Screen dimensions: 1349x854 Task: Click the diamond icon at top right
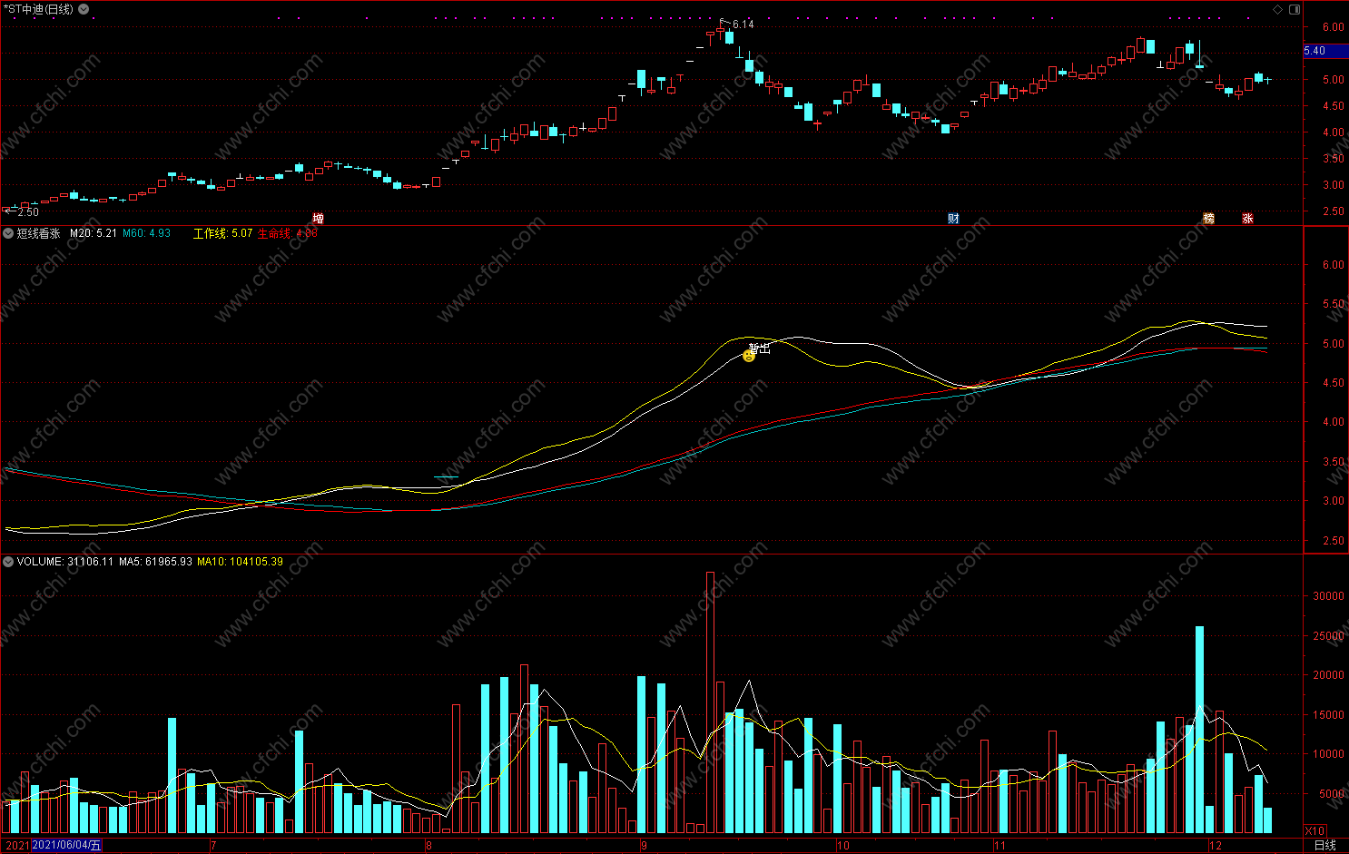pos(1278,9)
